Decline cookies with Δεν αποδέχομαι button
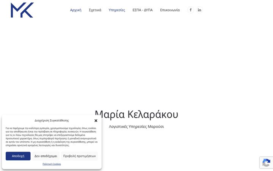The image size is (273, 171). coord(46,156)
